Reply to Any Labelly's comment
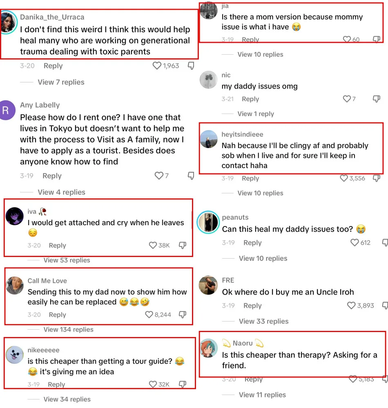 (x=52, y=176)
